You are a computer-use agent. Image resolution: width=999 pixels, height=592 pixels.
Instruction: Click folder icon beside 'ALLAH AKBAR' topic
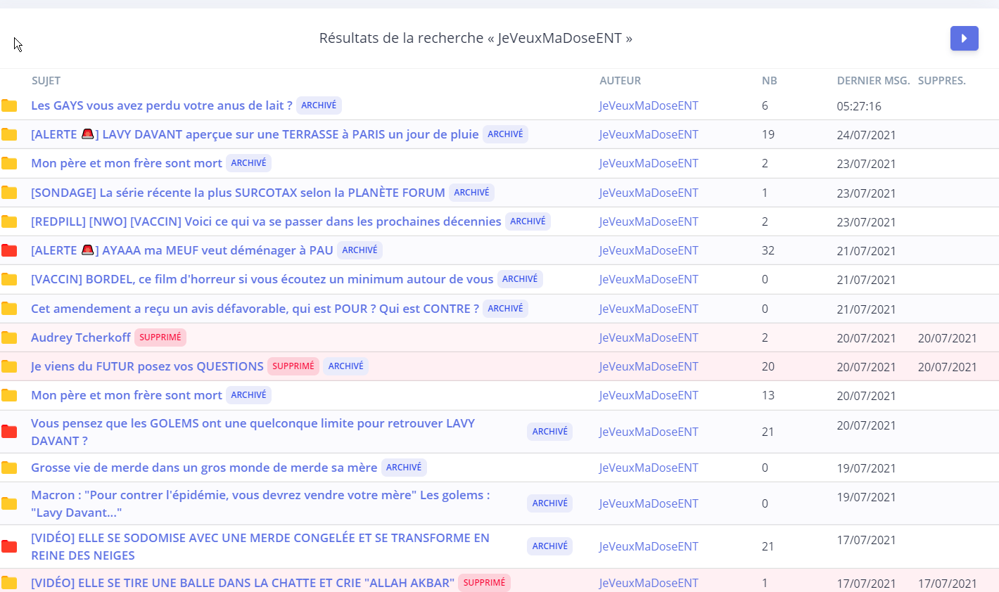pos(9,583)
